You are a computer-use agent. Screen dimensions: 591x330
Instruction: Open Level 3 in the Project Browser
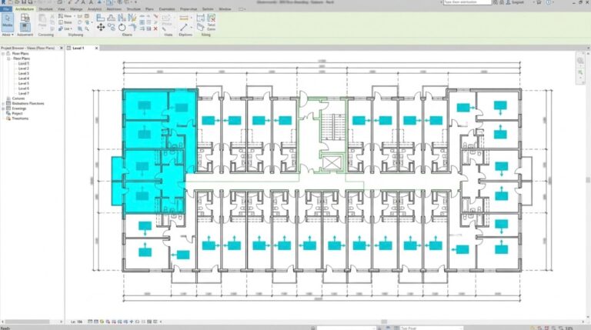[23, 73]
